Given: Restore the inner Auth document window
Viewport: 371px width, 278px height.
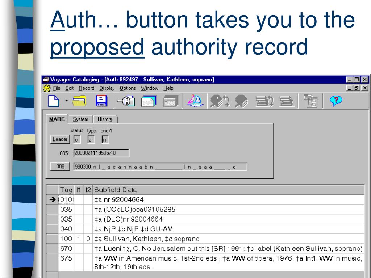Looking at the screenshot, I should 357,88.
